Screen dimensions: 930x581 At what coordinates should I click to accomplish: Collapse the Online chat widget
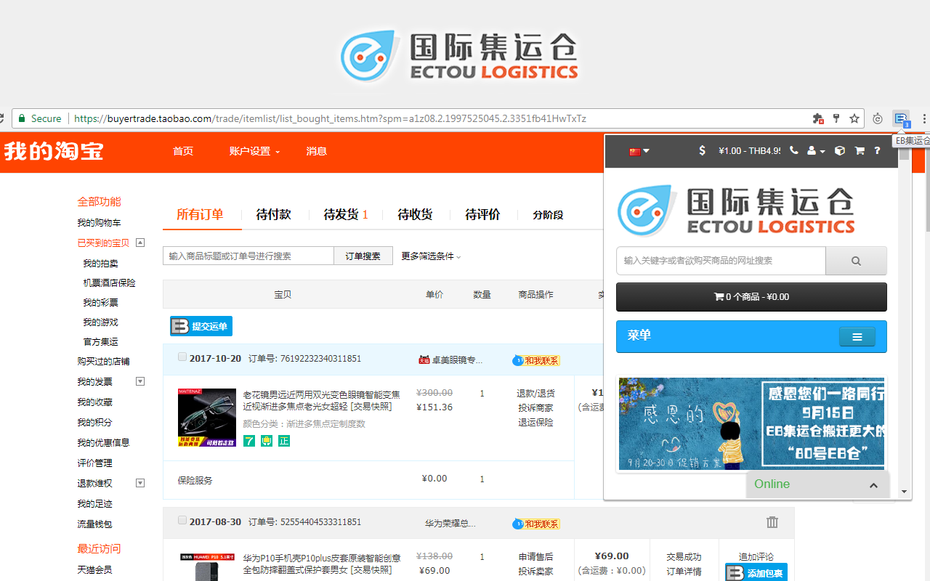click(873, 485)
